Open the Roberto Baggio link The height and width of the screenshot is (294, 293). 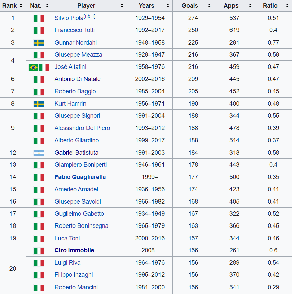click(x=75, y=91)
